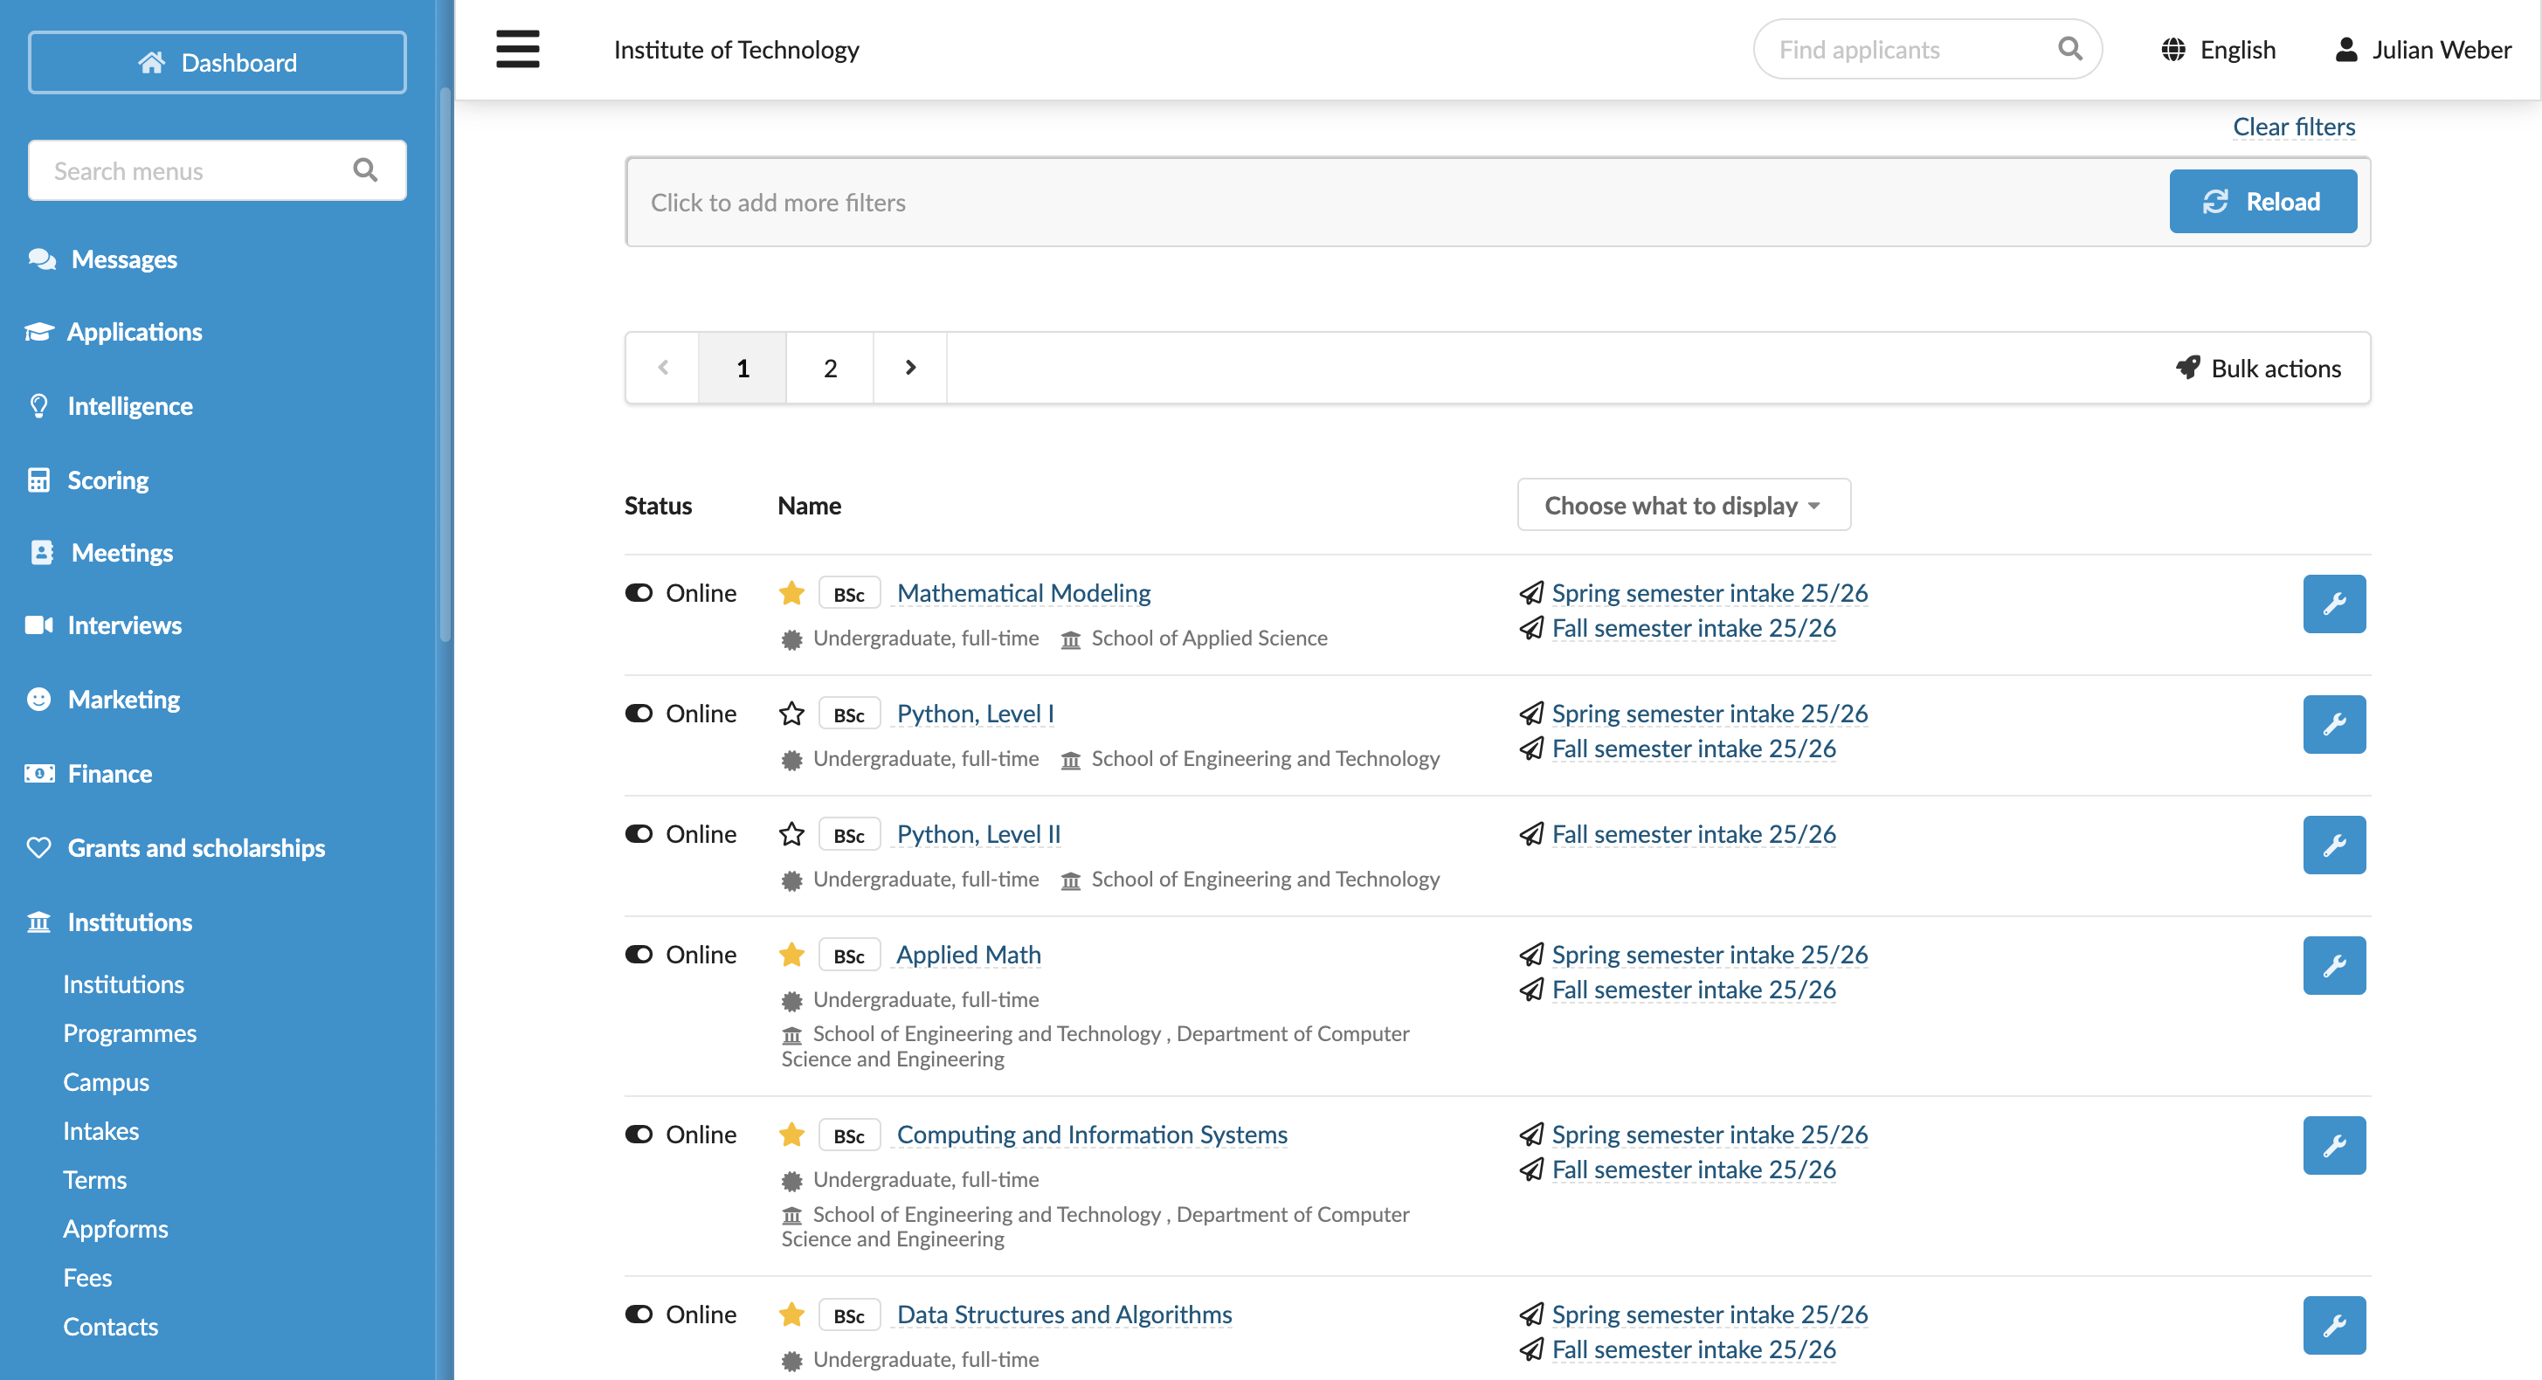Open Appforms in the sidebar
Viewport: 2542px width, 1380px height.
115,1228
